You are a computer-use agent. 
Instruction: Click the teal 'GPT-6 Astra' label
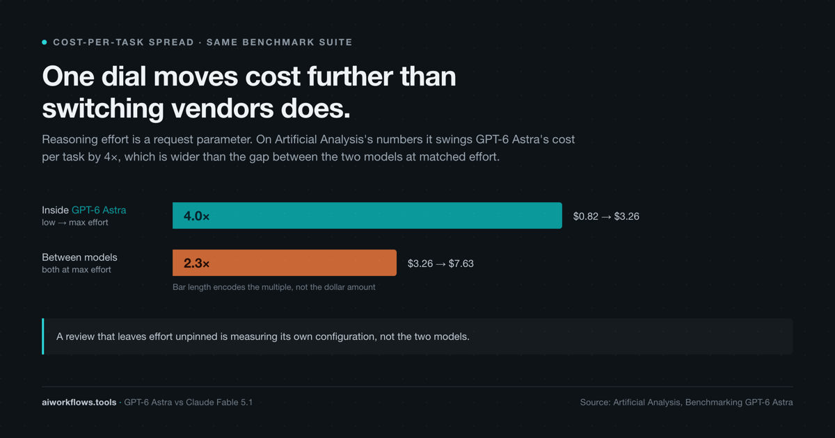click(99, 210)
